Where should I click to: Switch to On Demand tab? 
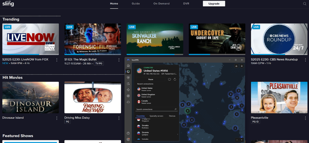click(161, 4)
